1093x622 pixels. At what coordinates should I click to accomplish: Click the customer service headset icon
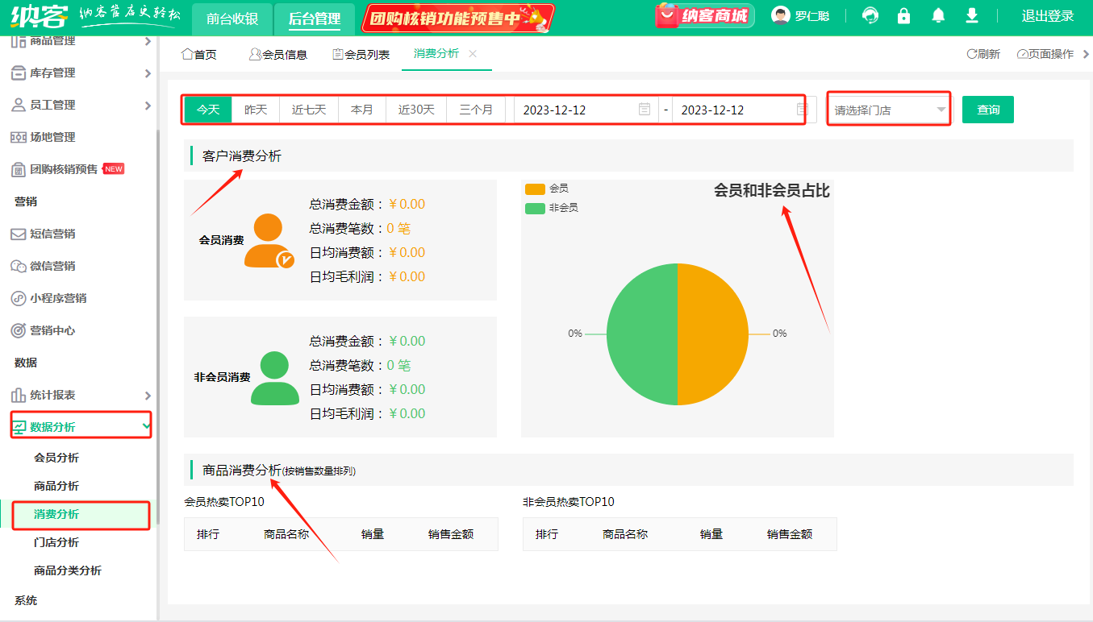[x=870, y=16]
